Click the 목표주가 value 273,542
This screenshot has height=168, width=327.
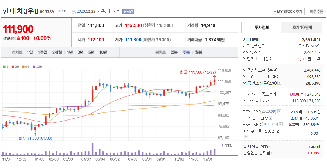coord(314,94)
